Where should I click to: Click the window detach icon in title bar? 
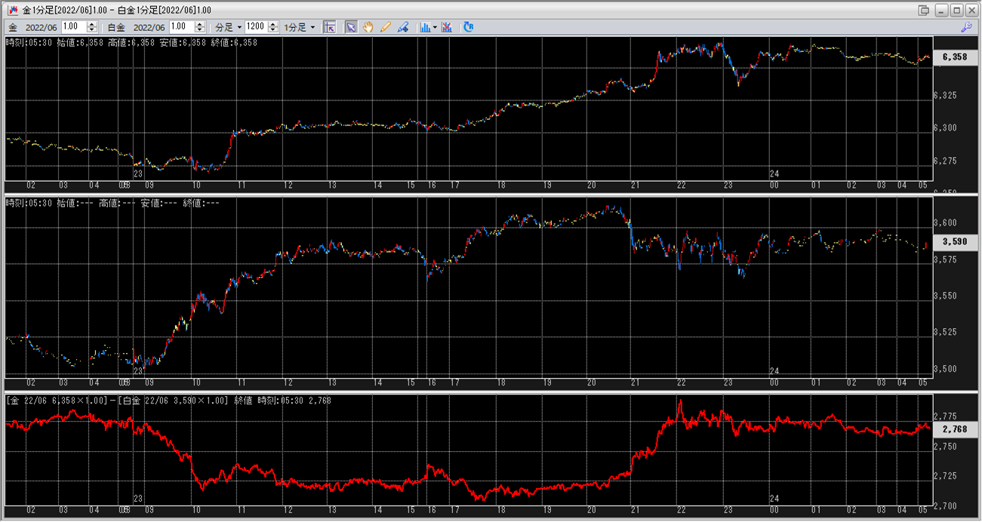[924, 10]
